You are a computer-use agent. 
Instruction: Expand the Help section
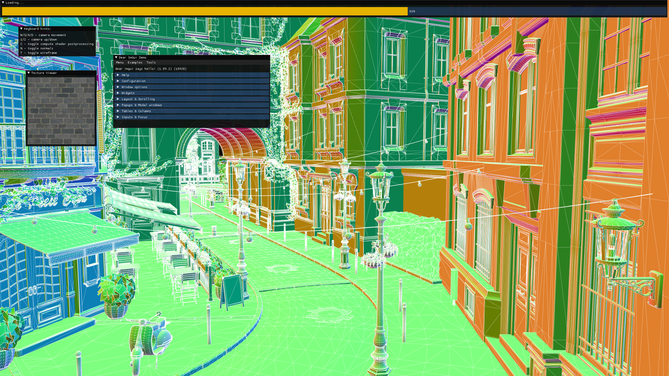coord(191,75)
